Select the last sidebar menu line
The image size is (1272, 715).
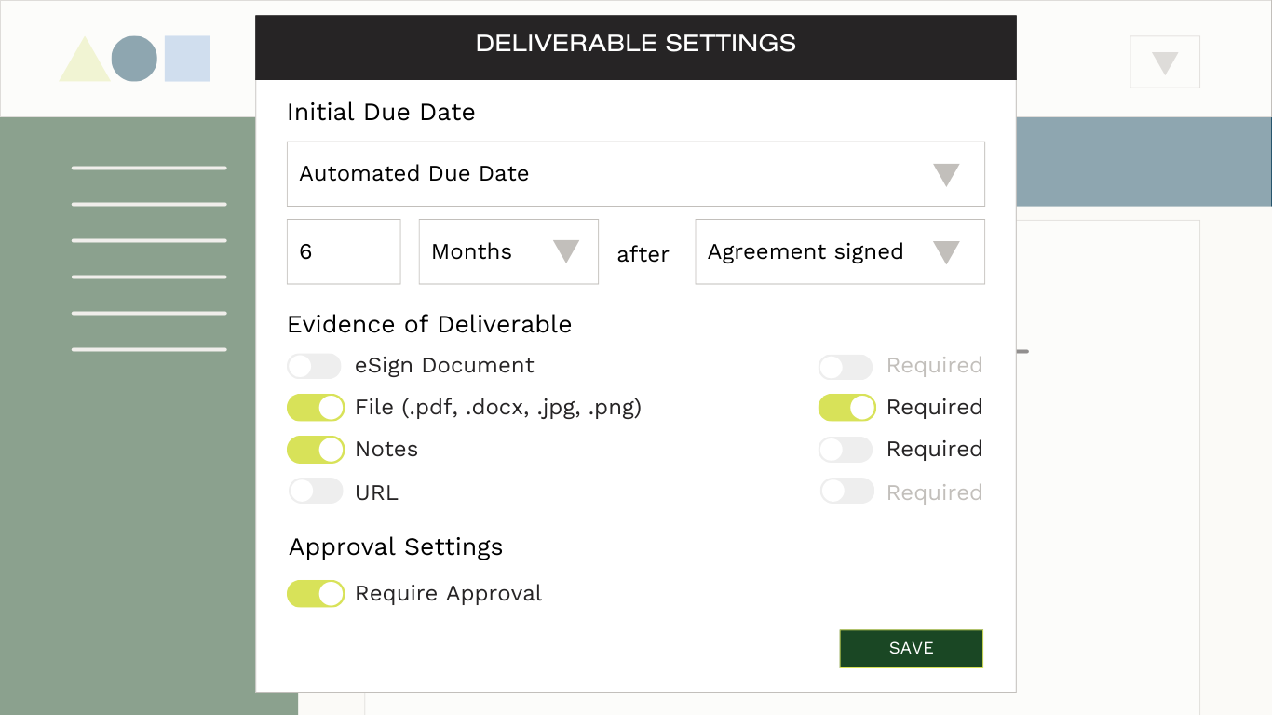pyautogui.click(x=149, y=350)
